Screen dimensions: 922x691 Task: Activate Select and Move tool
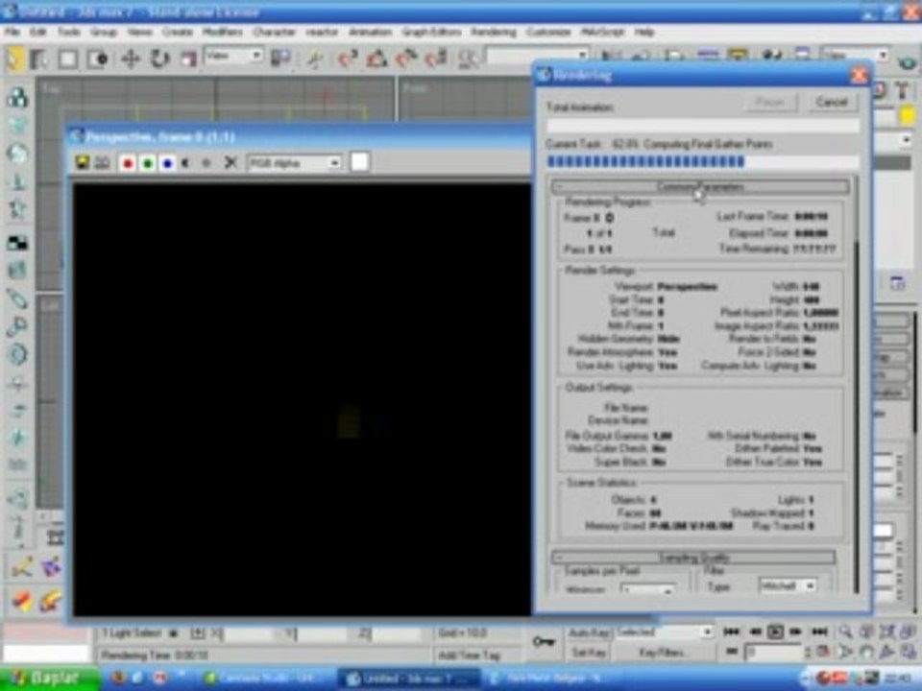(131, 59)
